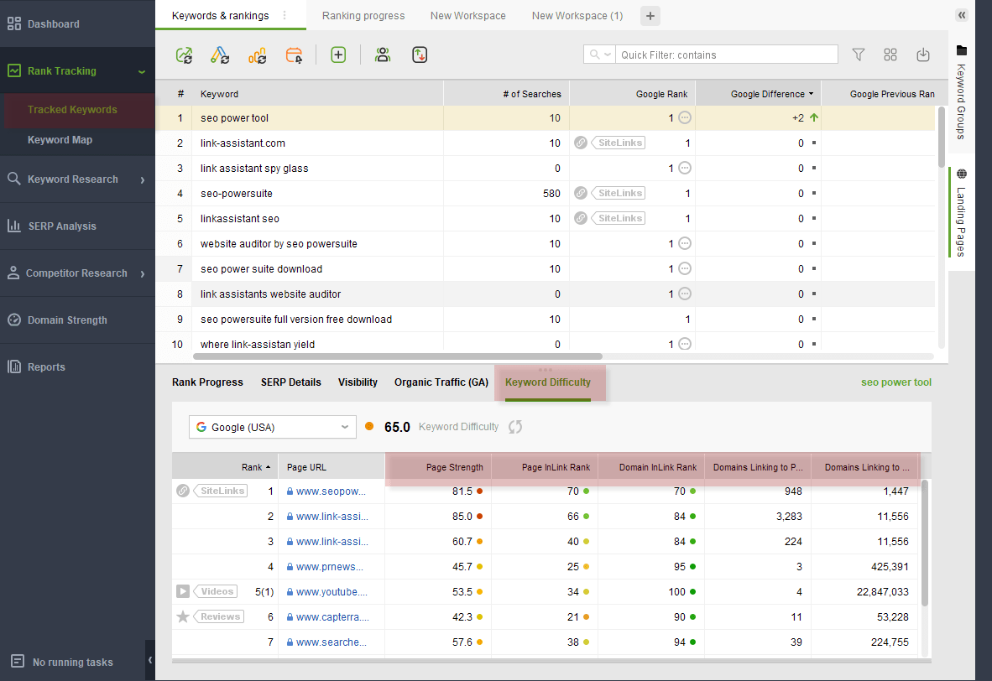The height and width of the screenshot is (681, 992).
Task: Click the Videos badge beside www.youtube result
Action: click(217, 592)
